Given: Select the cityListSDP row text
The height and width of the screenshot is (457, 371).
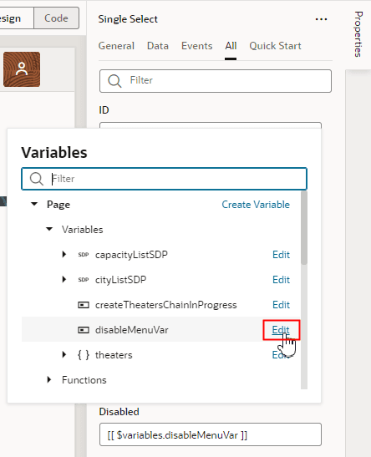Looking at the screenshot, I should 120,280.
